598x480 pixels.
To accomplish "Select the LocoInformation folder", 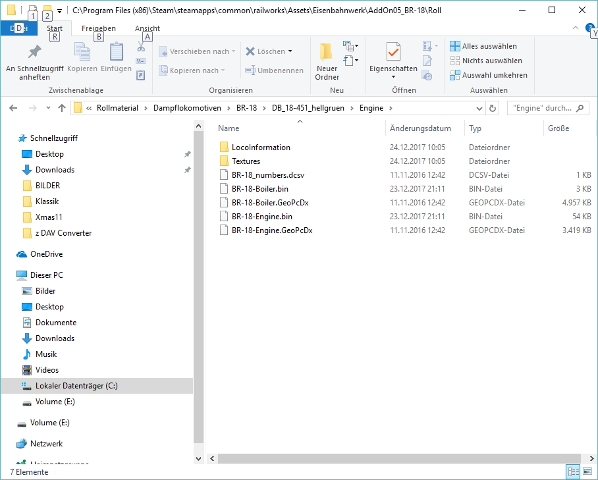I will (261, 147).
